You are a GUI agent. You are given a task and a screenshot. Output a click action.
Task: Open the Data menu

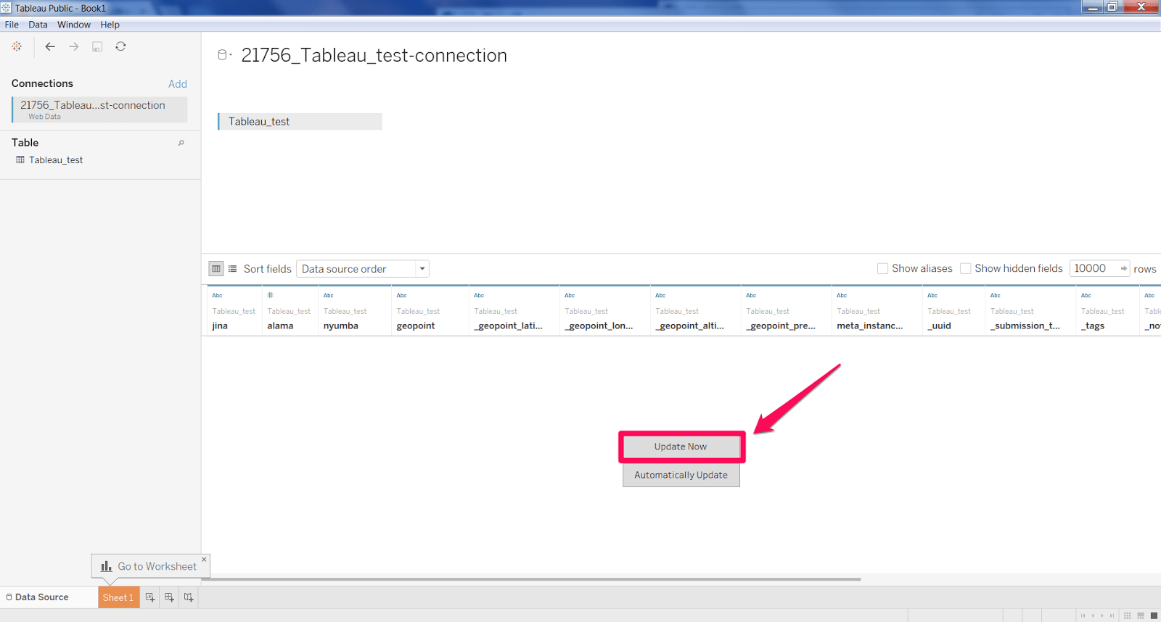pos(38,25)
